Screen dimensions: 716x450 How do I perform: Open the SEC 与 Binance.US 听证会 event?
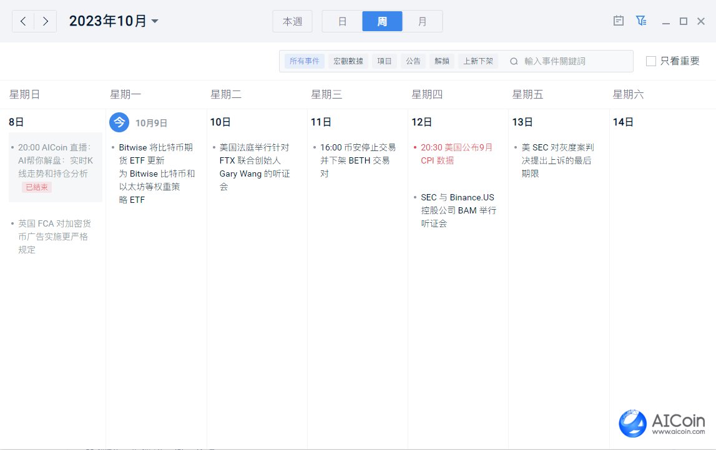click(x=458, y=210)
